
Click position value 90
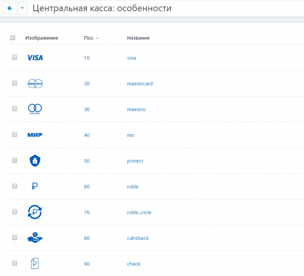[x=87, y=264]
